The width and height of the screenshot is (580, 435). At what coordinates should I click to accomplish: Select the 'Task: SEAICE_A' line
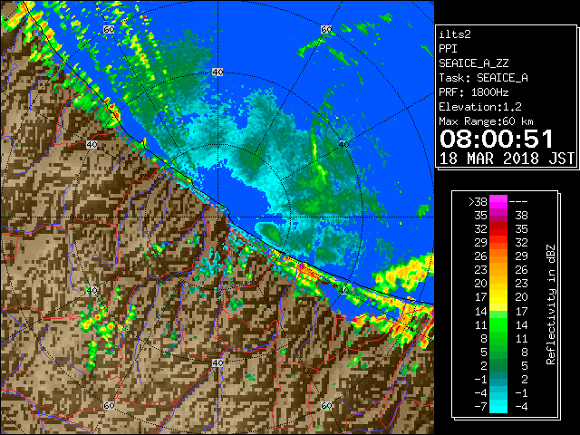(483, 78)
